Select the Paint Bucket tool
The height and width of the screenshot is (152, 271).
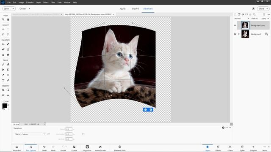[3, 70]
